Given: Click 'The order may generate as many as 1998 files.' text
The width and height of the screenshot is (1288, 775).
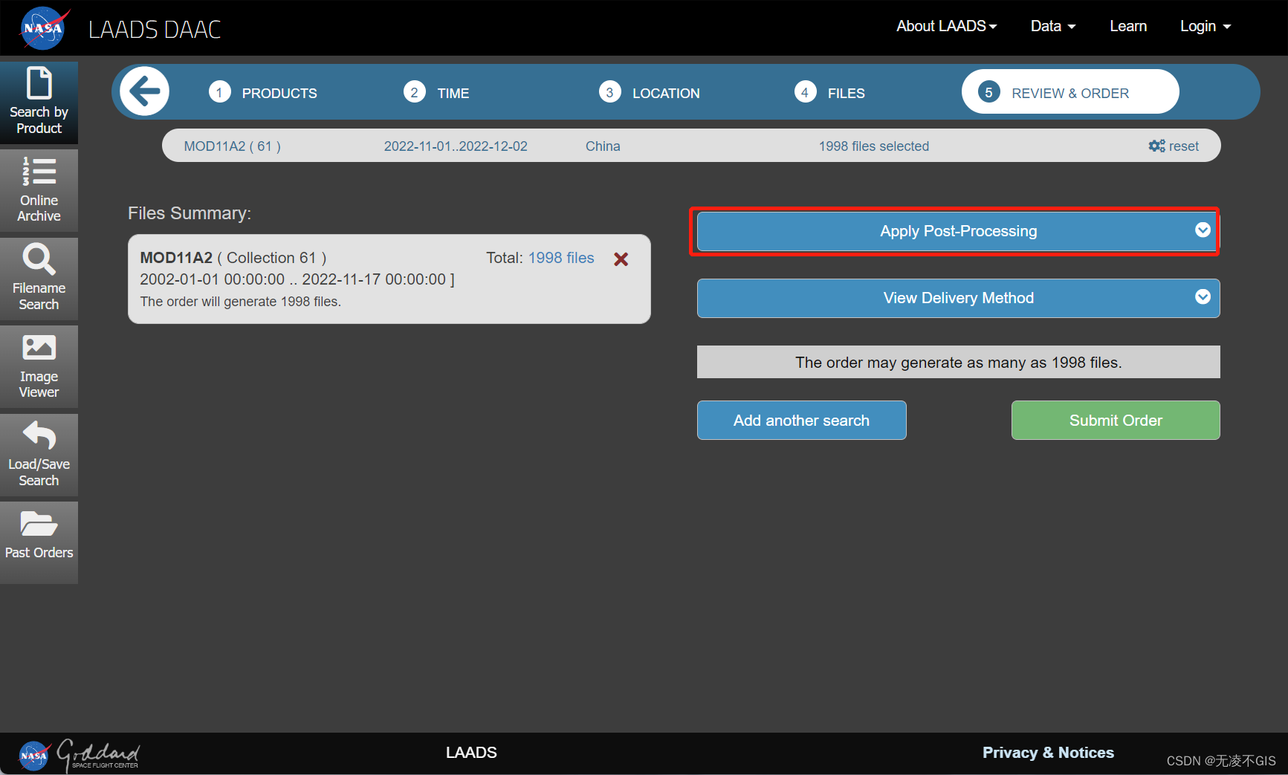Looking at the screenshot, I should [958, 363].
